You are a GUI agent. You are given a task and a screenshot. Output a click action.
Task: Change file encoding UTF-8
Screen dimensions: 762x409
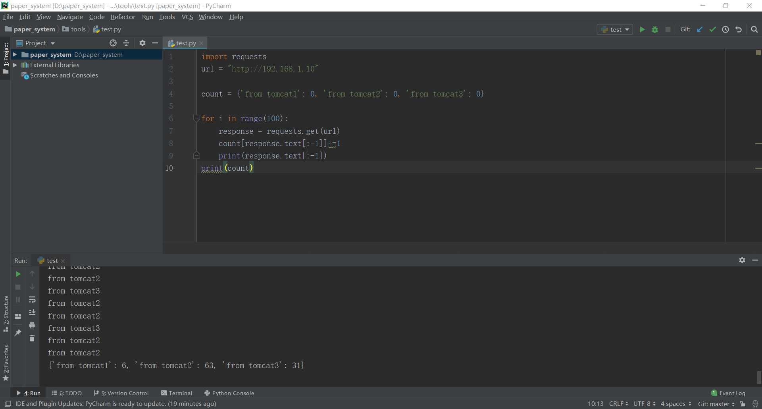644,404
